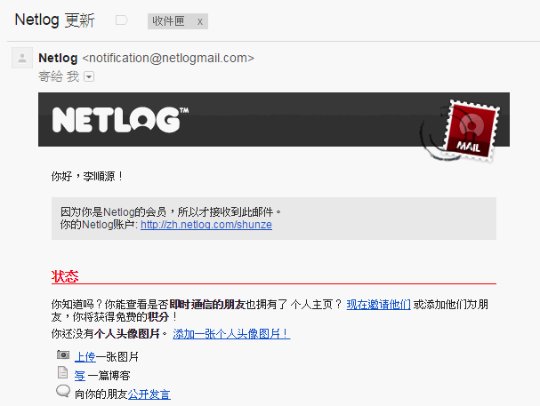Remove the 收件匣 label with x
The image size is (540, 406).
click(200, 21)
